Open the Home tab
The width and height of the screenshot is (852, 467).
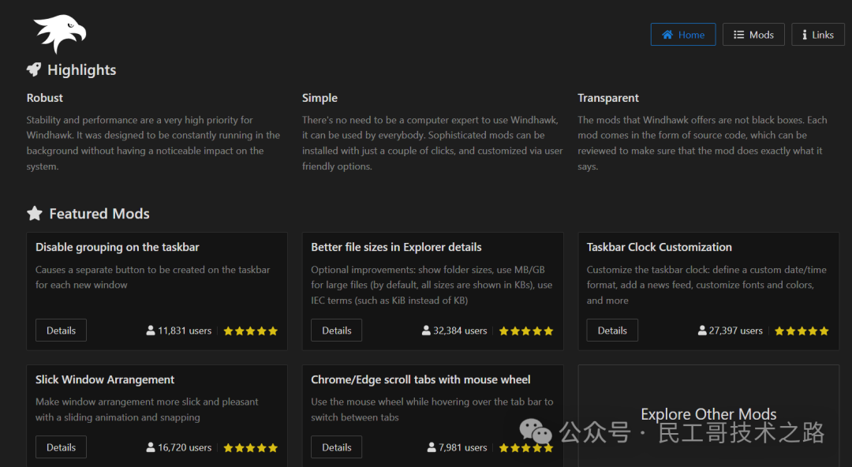click(682, 35)
